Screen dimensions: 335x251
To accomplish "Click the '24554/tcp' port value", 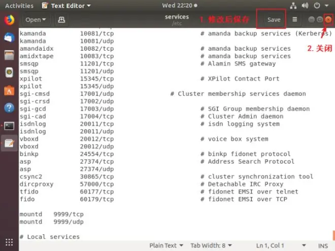I will click(x=97, y=154).
